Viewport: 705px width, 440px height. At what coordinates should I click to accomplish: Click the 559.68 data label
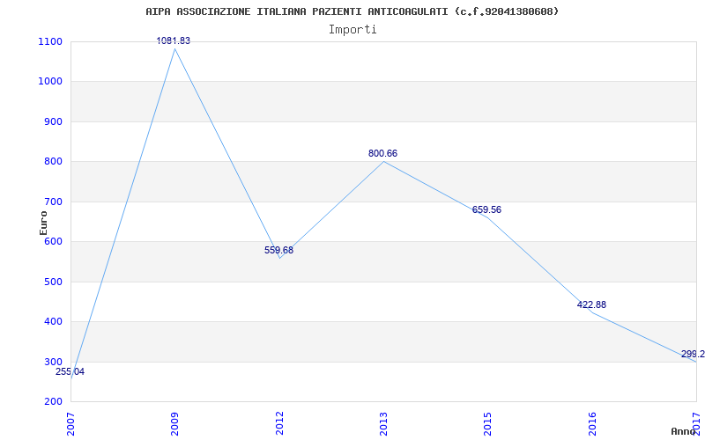[x=278, y=250]
